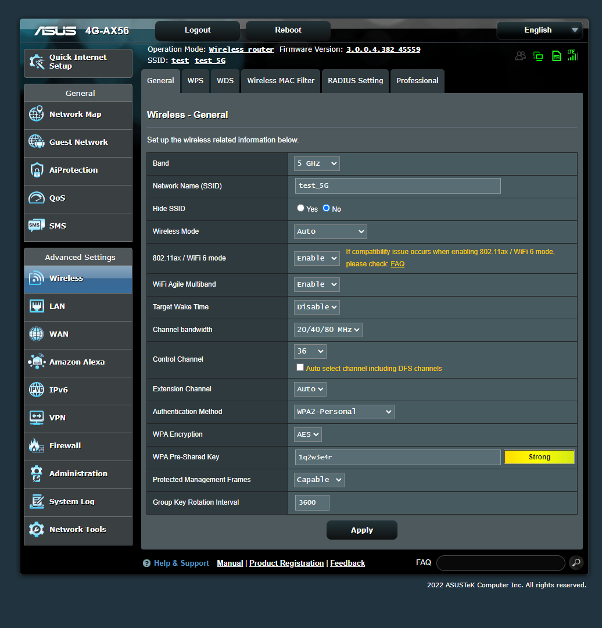
Task: Open the 802.11ax / WiFi 6 mode dropdown
Action: (x=317, y=258)
